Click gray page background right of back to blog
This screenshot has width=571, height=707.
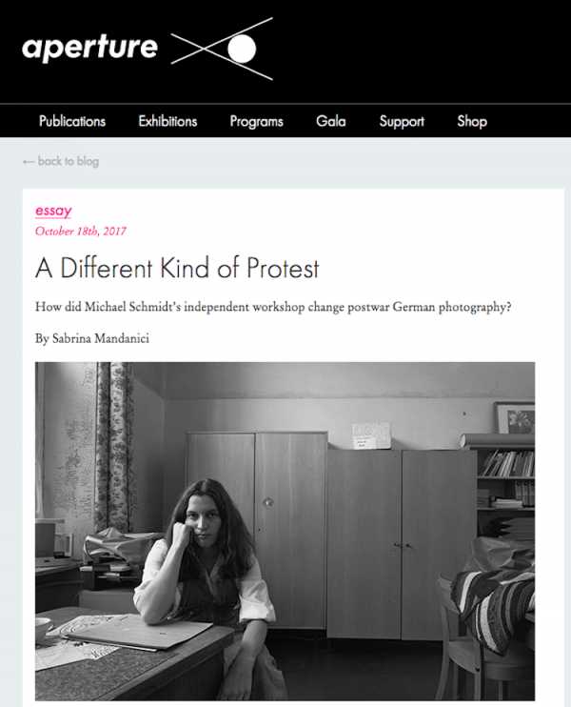333,162
